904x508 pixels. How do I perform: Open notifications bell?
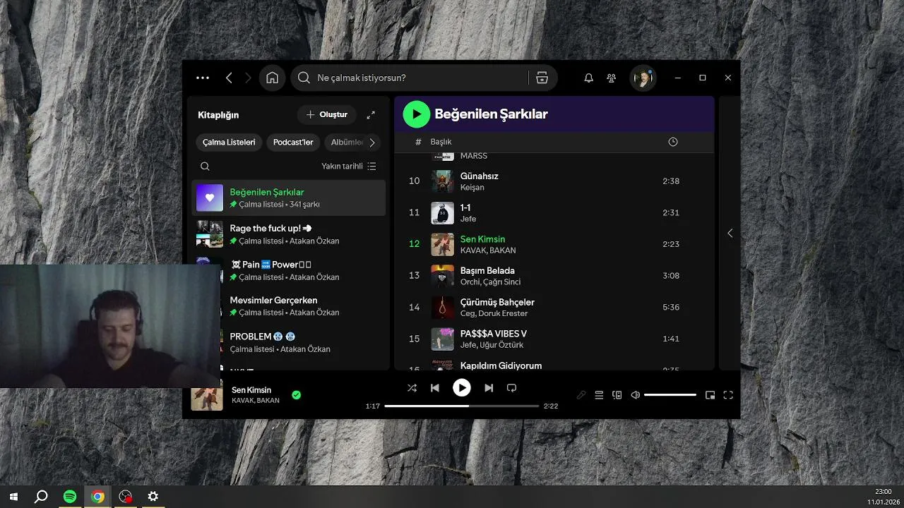click(588, 78)
